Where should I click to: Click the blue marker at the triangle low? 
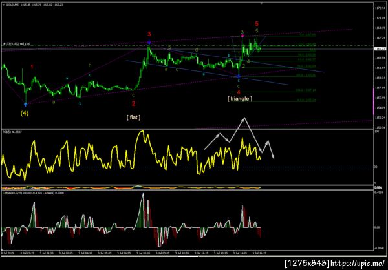click(239, 76)
